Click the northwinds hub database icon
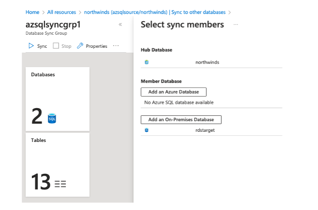The image size is (318, 210). pyautogui.click(x=146, y=62)
